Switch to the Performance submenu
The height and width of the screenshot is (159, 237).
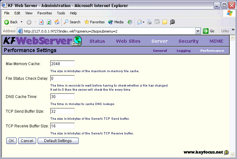tap(212, 51)
